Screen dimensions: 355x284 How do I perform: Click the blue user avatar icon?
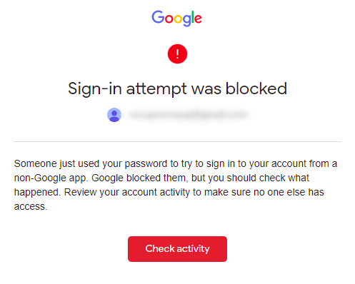pos(114,115)
